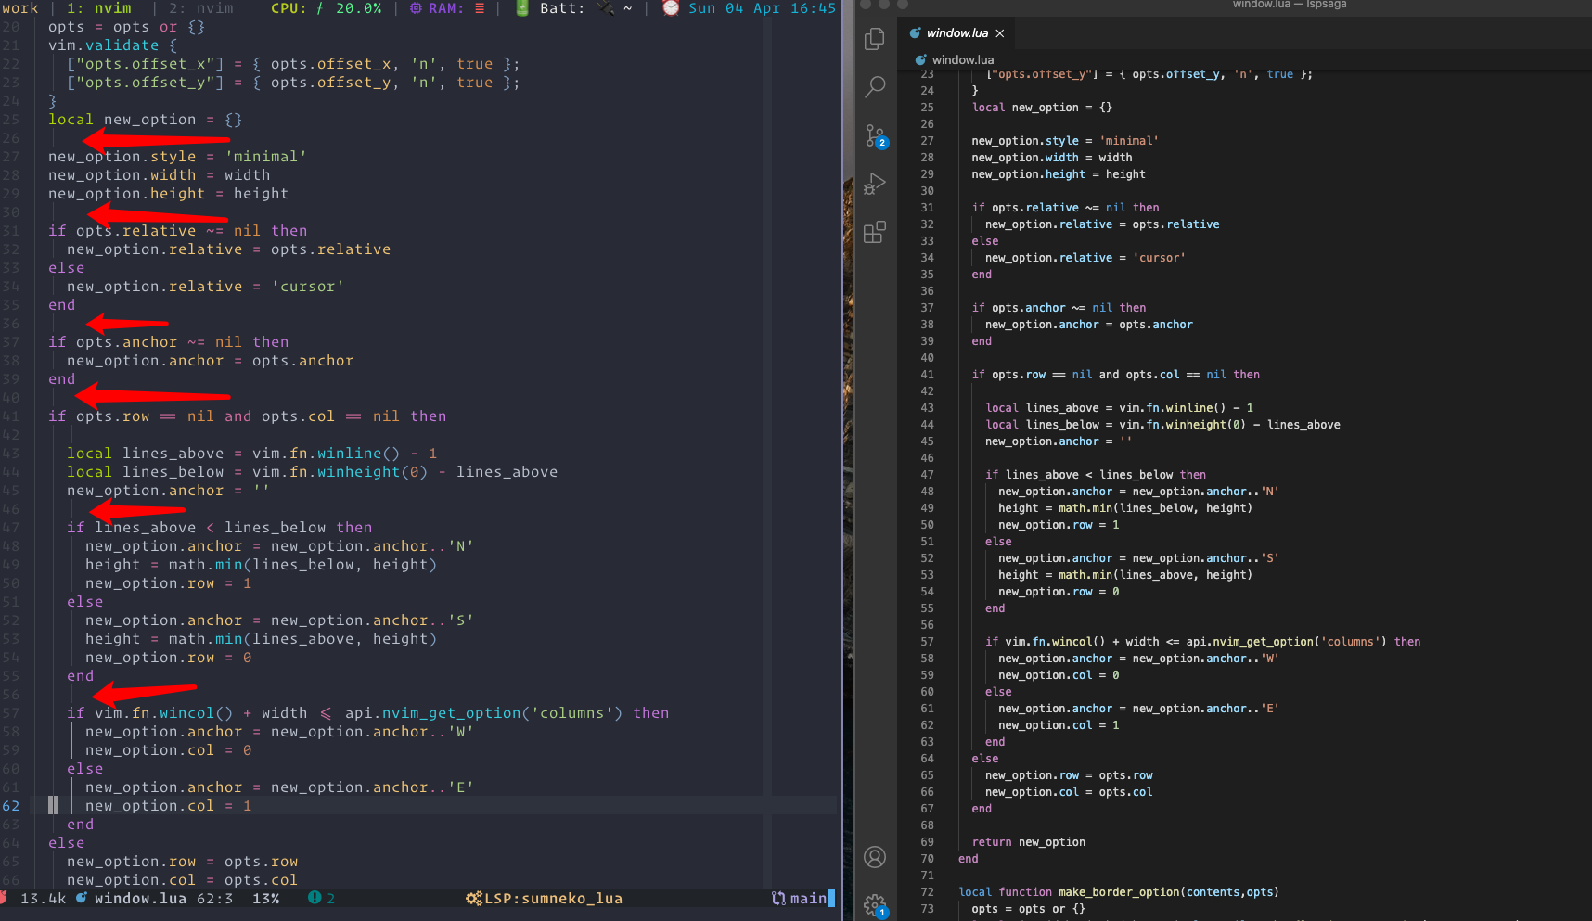Select the window.lua editor tab
Screen dimensions: 1592x921
[x=956, y=32]
